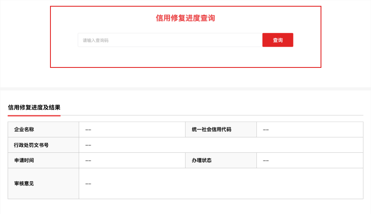
Task: Click the 统一社会信用代码 label cell
Action: tap(221, 129)
